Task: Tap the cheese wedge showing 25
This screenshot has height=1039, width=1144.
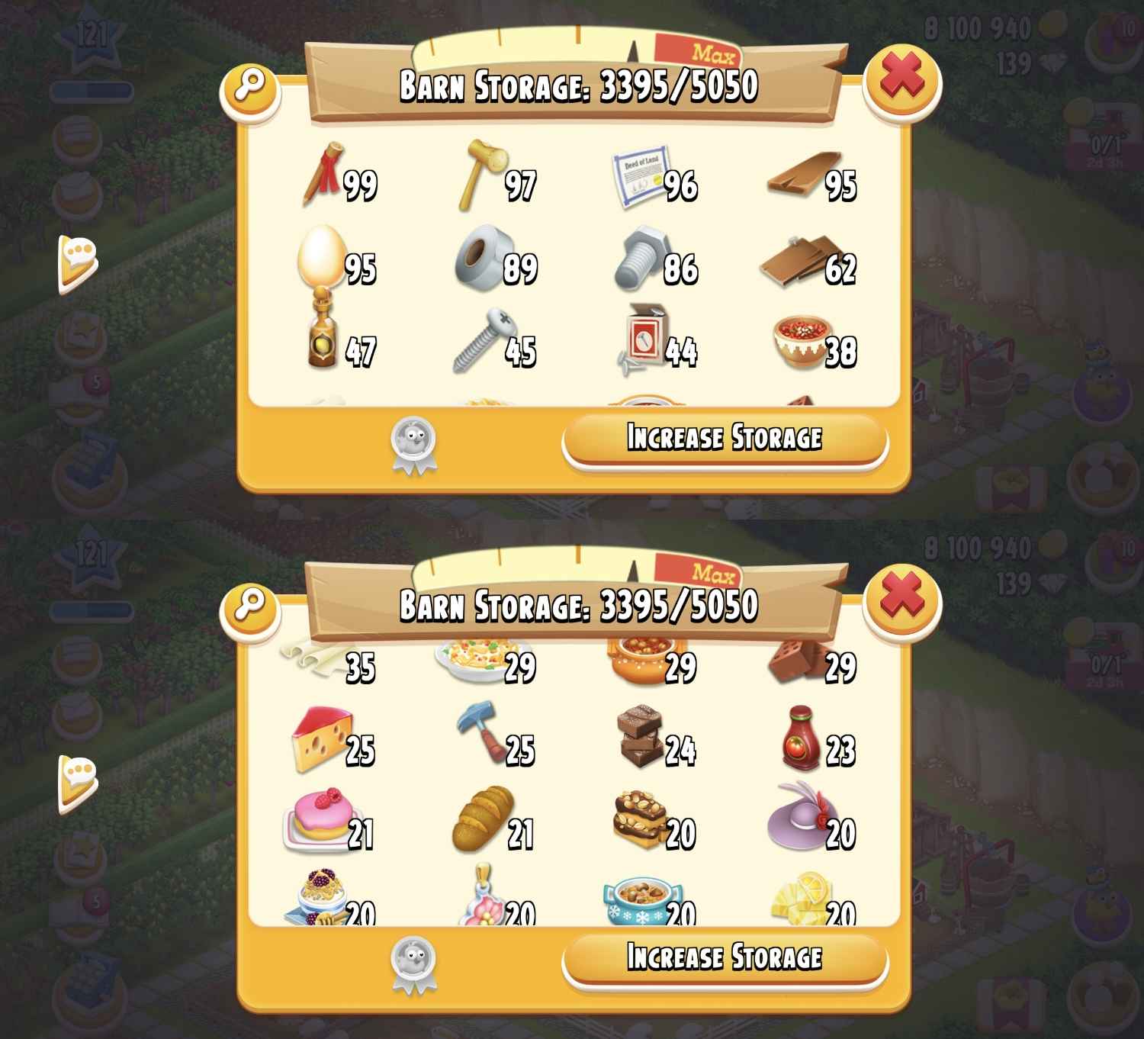Action: pos(323,738)
